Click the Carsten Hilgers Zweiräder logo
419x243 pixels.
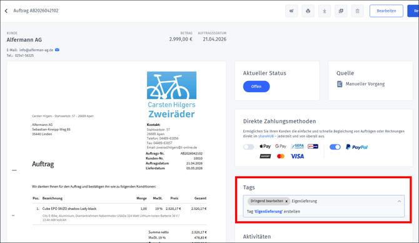click(x=171, y=95)
